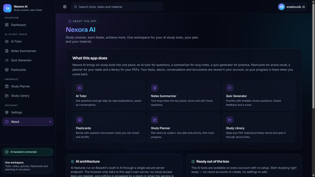Click the Nexora AI brand name in sidebar

[21, 7]
